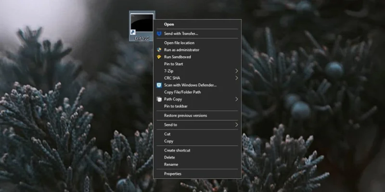
Task: Select Cut in the context menu
Action: click(197, 134)
